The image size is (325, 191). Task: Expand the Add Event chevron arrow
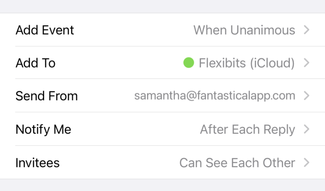point(307,30)
